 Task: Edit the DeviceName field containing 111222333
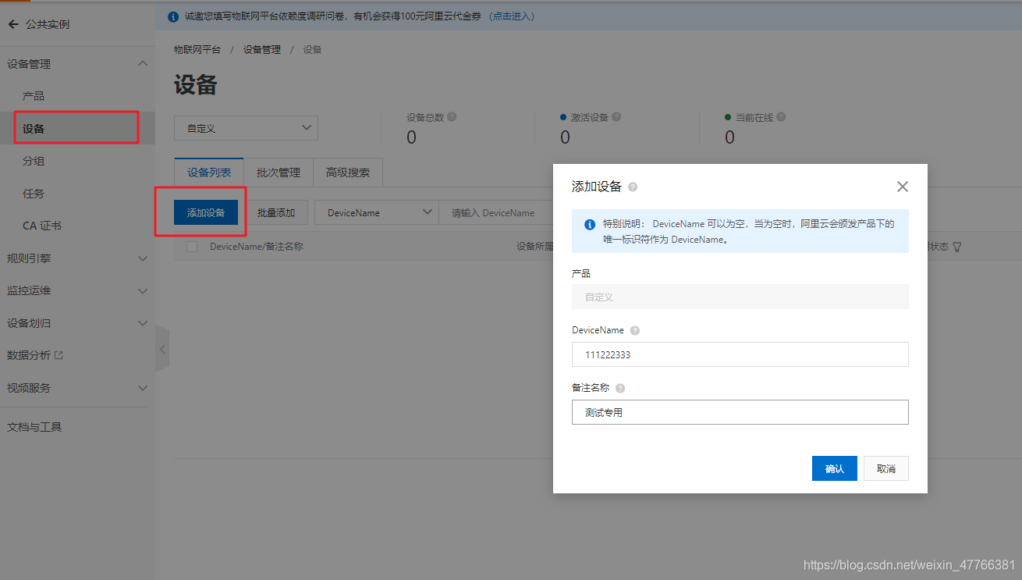click(740, 354)
